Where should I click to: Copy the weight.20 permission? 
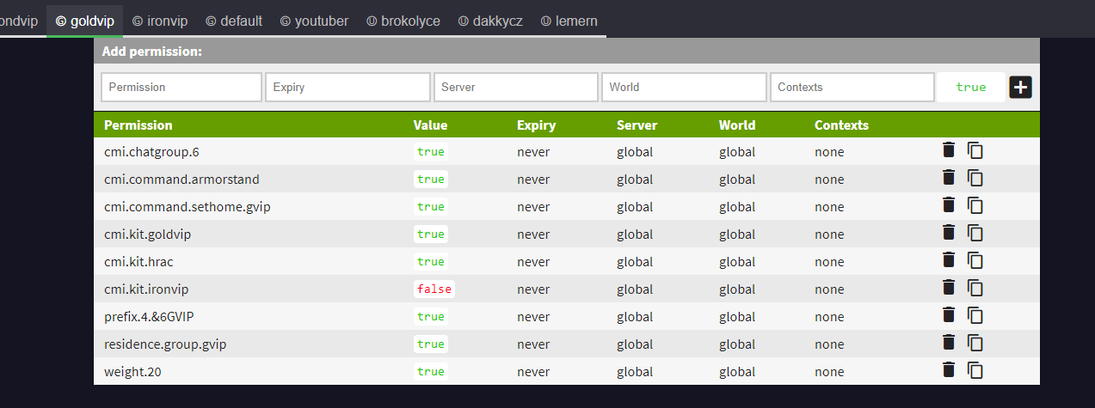(x=975, y=370)
